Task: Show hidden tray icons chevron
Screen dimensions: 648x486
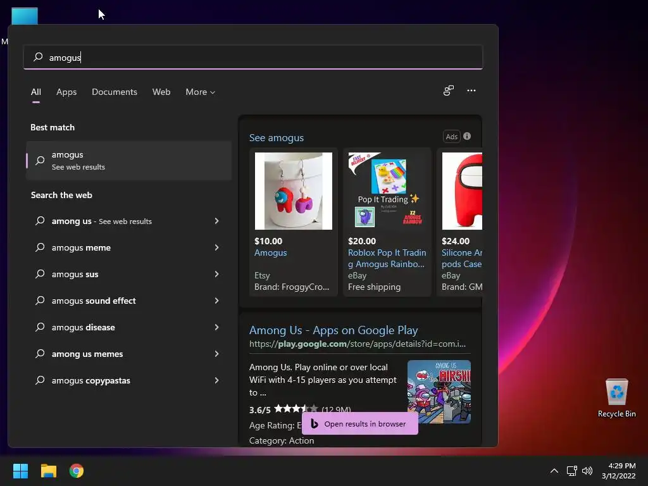Action: click(554, 471)
